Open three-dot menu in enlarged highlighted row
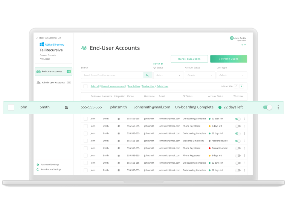Viewport: 287px width, 215px height. (x=278, y=107)
